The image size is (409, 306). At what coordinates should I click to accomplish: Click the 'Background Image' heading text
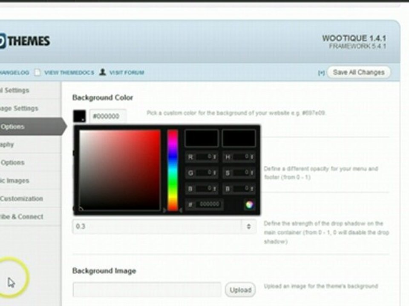[104, 271]
